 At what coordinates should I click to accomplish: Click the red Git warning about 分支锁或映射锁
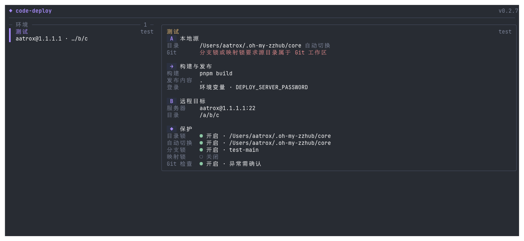pos(263,52)
